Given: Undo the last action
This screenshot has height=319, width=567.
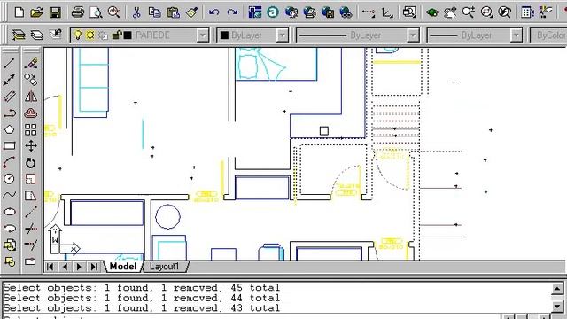Looking at the screenshot, I should click(214, 12).
